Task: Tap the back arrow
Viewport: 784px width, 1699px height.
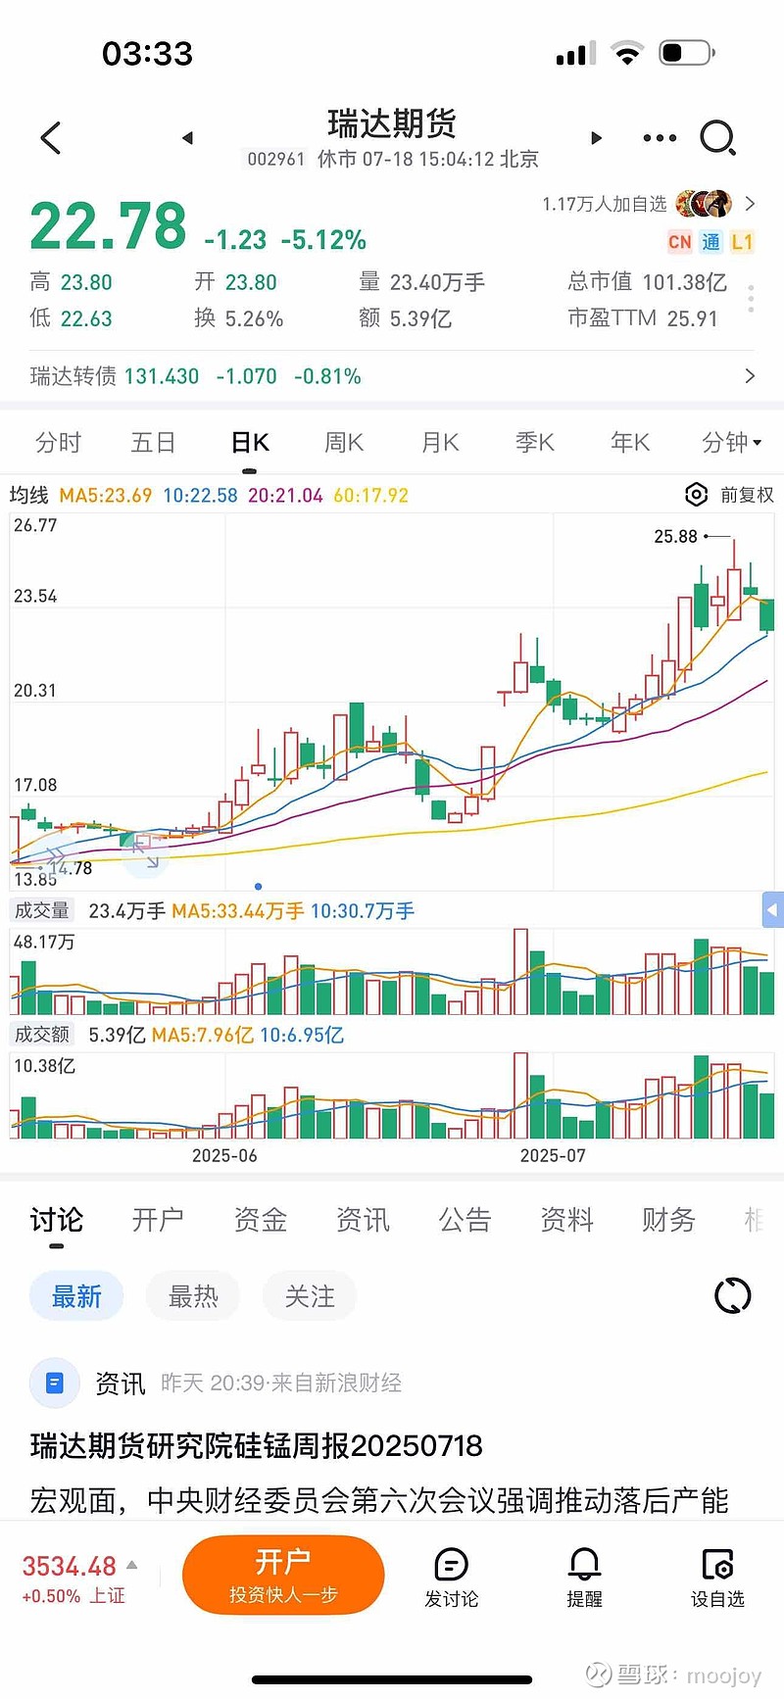Action: point(51,138)
